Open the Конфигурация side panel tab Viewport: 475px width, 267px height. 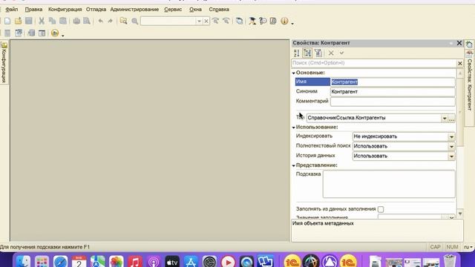(4, 62)
